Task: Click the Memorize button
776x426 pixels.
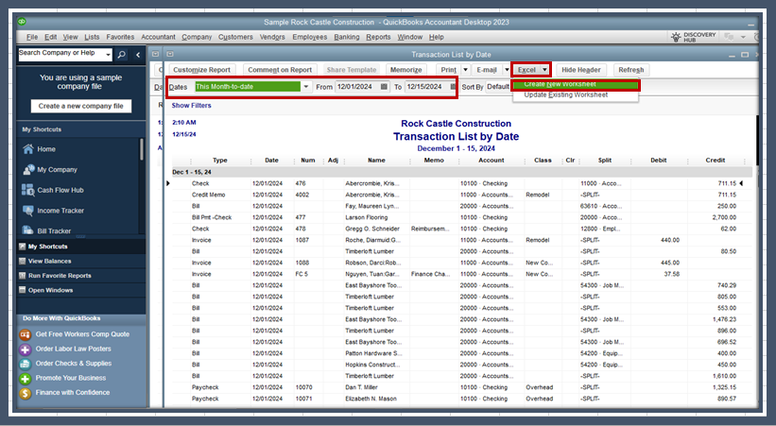Action: (x=405, y=70)
